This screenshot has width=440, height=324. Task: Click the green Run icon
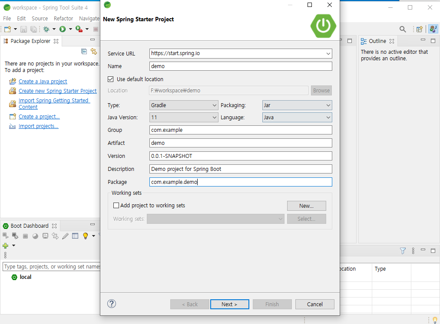coord(63,29)
